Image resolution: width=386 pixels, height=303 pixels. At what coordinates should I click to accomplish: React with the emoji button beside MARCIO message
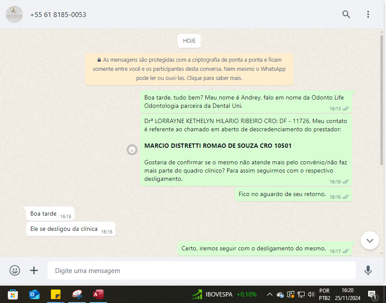[x=132, y=150]
